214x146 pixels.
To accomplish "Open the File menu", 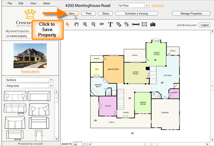I will (9, 3).
